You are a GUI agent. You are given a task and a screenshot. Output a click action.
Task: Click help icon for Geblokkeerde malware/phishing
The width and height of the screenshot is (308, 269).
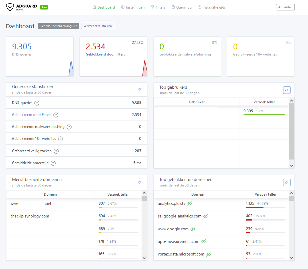(69, 127)
